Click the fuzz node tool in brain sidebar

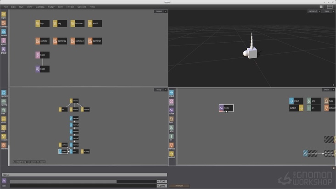172,119
